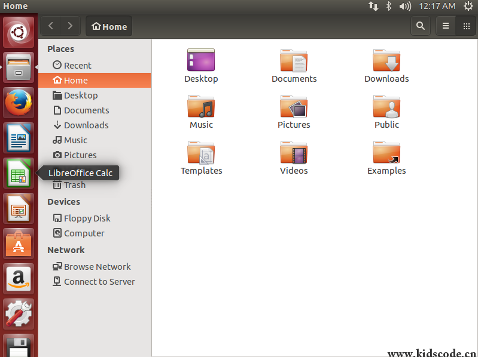Viewport: 478px width, 357px height.
Task: Switch to grid icon view
Action: tap(466, 26)
